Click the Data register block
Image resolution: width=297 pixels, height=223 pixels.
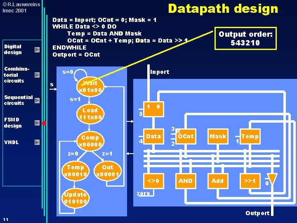coord(153,137)
